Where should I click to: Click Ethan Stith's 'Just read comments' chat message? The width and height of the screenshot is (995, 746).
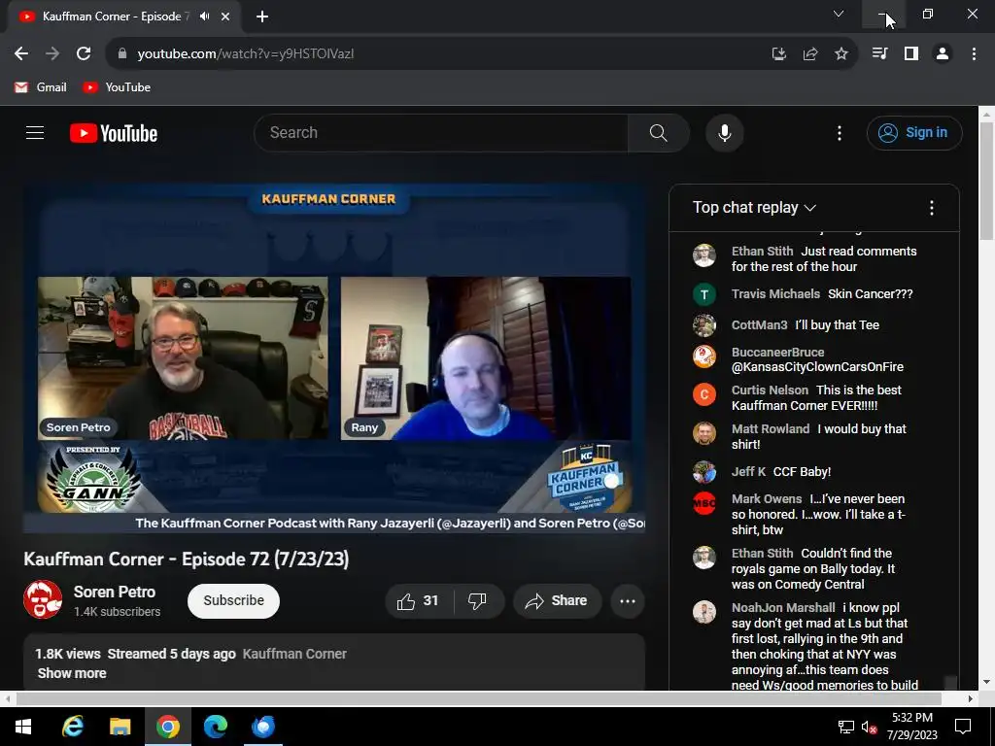pos(814,258)
